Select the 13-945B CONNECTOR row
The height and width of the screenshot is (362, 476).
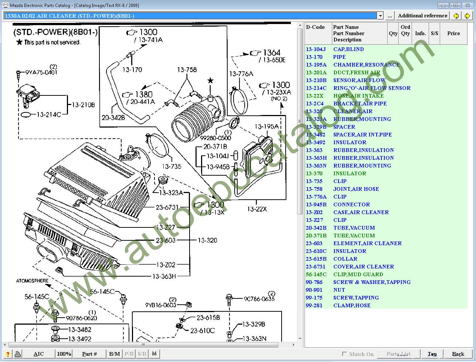pos(386,204)
